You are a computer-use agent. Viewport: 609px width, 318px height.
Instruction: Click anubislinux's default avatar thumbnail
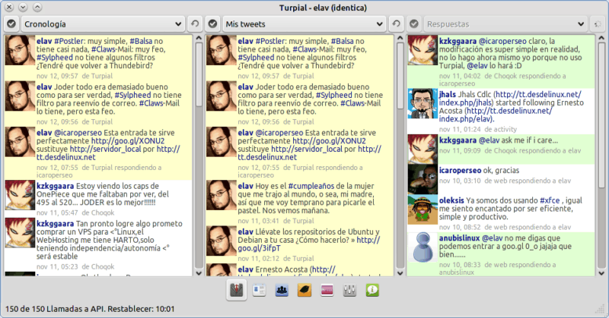[422, 247]
